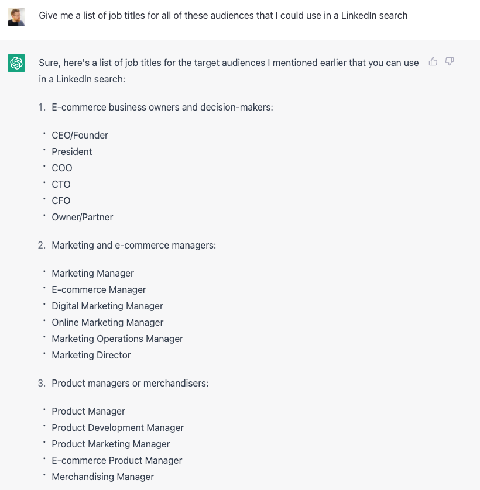This screenshot has width=480, height=490.
Task: Click the "Owner/Partner" list item
Action: pos(82,217)
